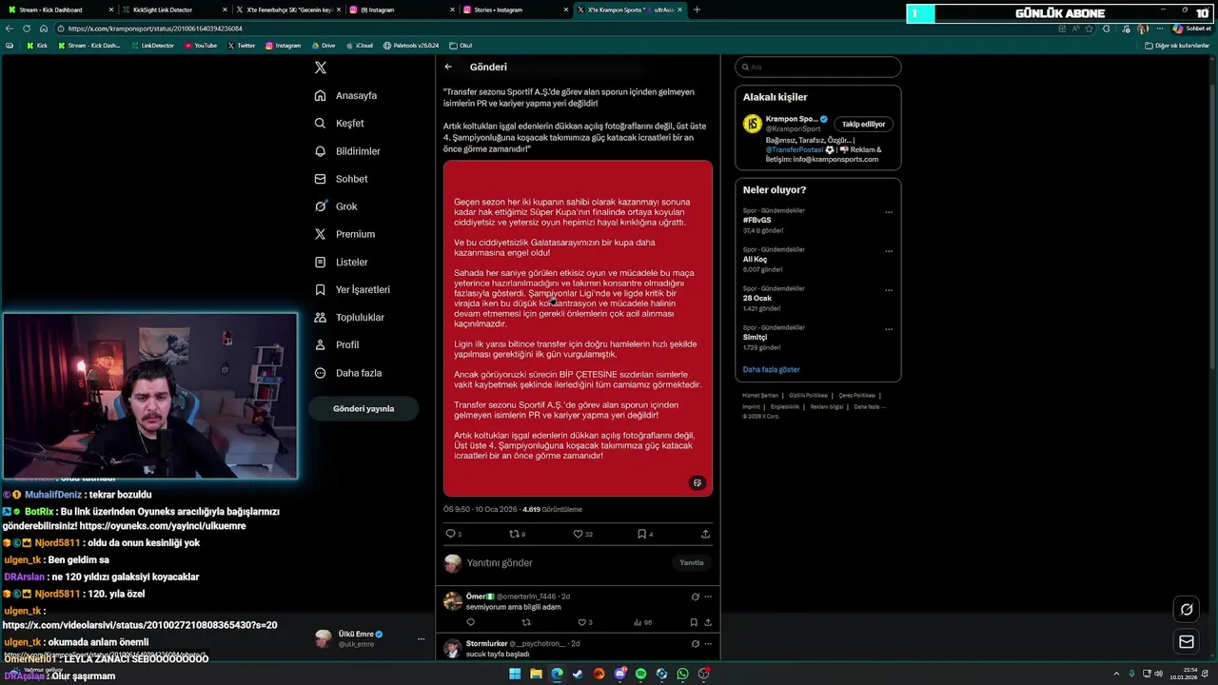Open Ülkü Emre account switcher
Viewport: 1218px width, 685px height.
coord(369,638)
